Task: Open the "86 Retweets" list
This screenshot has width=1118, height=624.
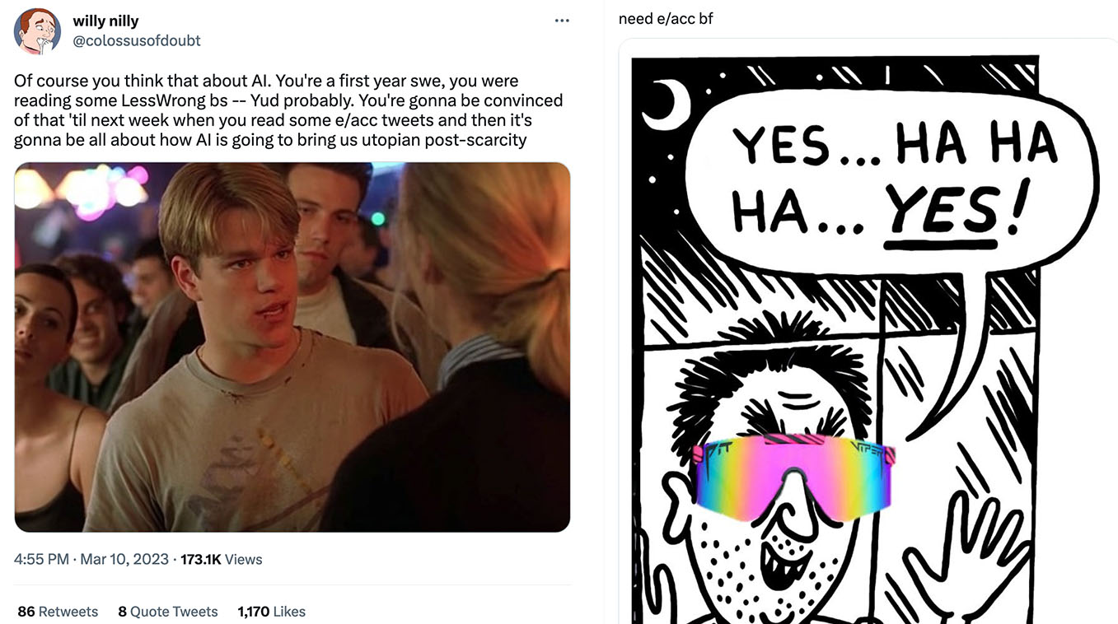Action: tap(58, 612)
